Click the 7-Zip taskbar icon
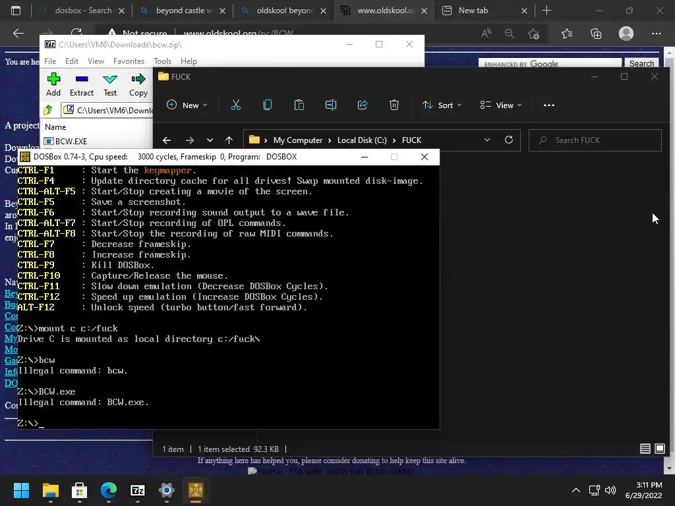Screen dimensions: 675x506 click(137, 490)
